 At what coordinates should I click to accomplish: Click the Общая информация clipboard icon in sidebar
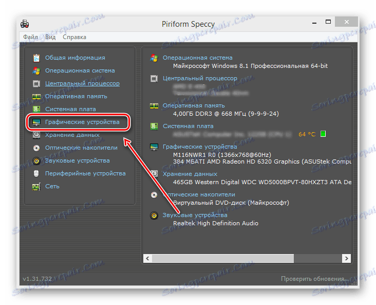click(36, 58)
